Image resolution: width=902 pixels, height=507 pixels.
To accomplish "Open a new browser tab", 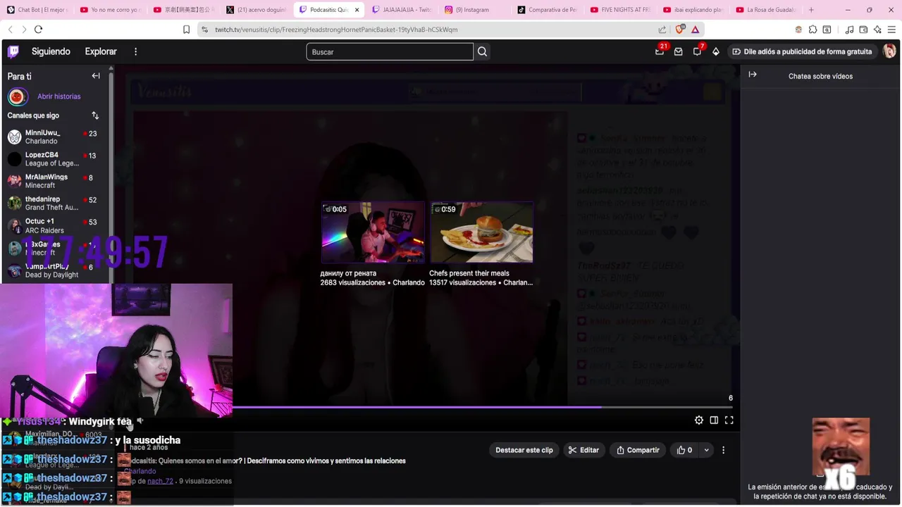I will (x=811, y=10).
